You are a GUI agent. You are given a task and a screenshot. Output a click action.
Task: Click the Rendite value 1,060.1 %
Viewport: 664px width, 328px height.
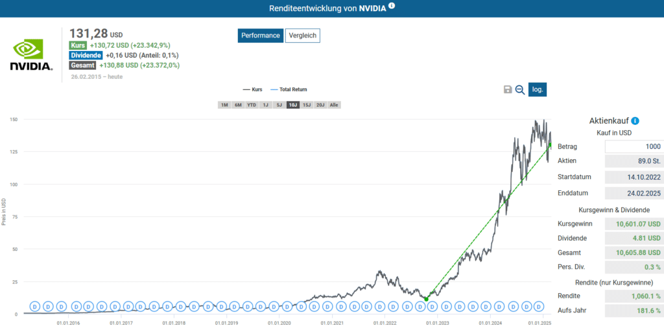pos(634,296)
